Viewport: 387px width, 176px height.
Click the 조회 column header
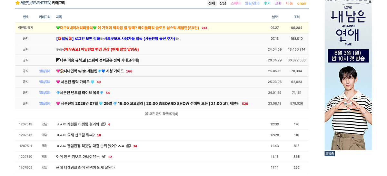coord(297,17)
